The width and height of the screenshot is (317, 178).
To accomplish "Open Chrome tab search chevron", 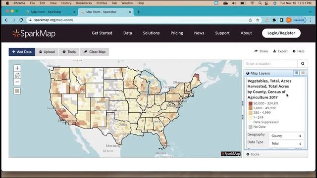I will tap(311, 12).
